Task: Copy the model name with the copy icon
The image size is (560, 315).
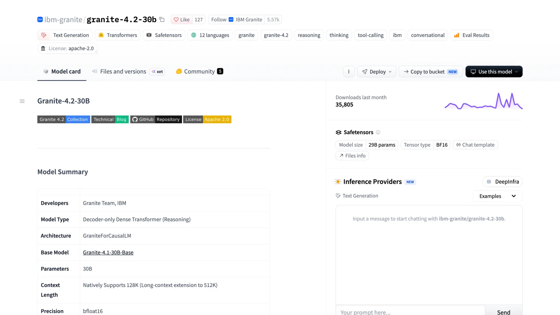Action: [162, 20]
